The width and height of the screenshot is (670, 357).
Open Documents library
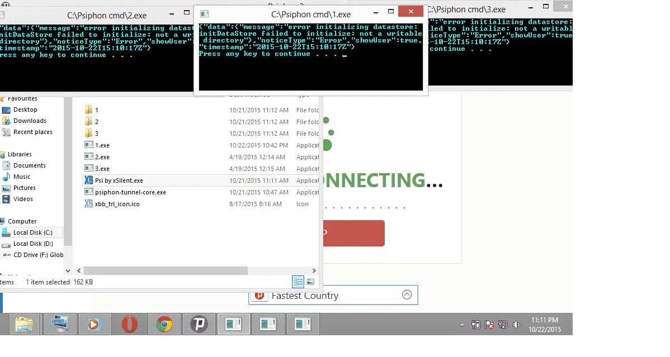pyautogui.click(x=29, y=165)
